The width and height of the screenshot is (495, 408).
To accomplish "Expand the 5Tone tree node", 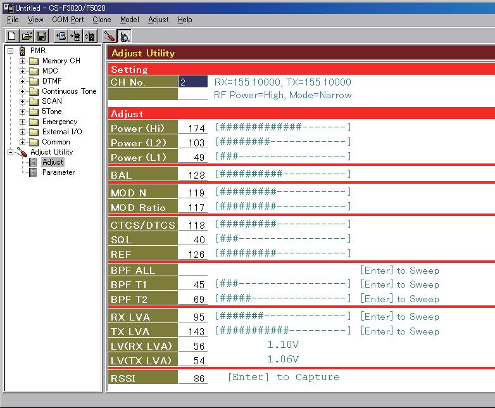I will pos(22,112).
